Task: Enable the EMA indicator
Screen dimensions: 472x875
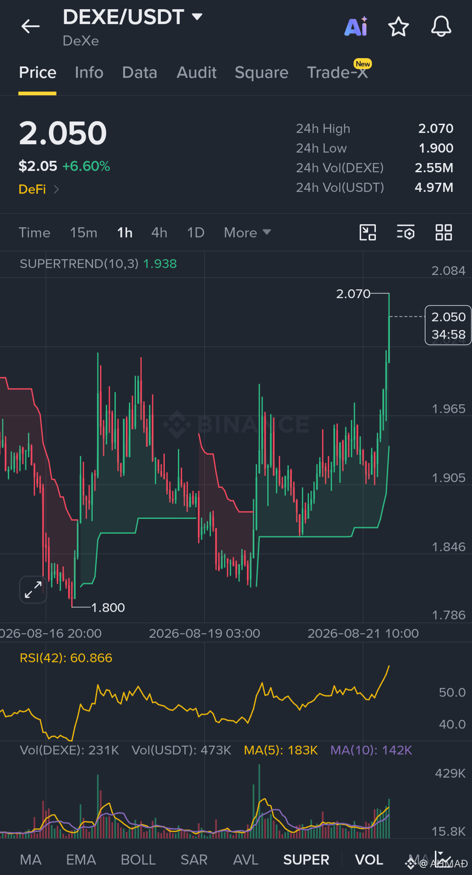Action: 81,860
